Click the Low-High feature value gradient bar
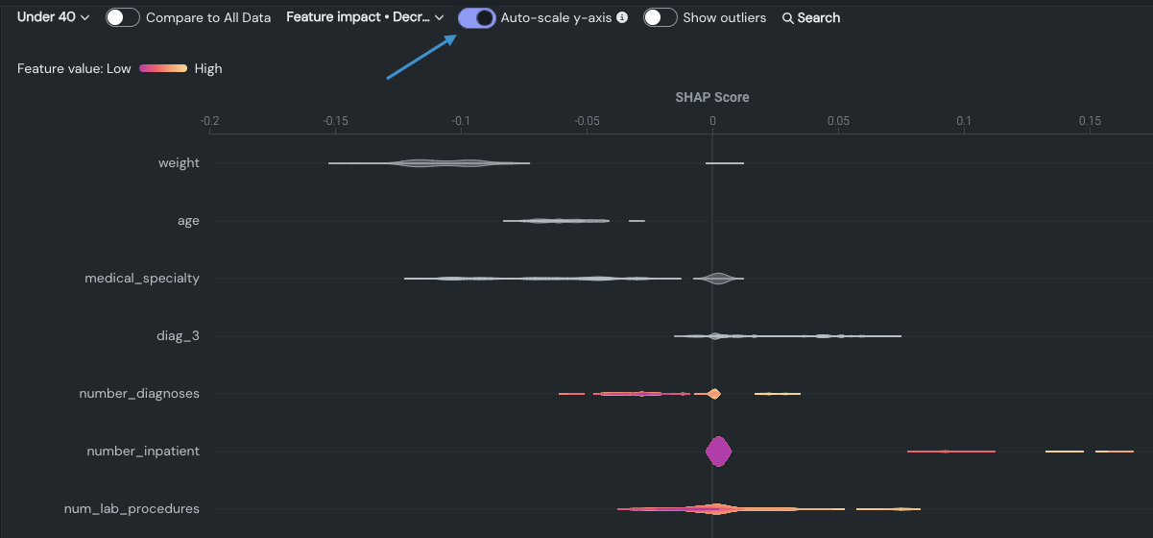Viewport: 1153px width, 538px height. tap(162, 68)
